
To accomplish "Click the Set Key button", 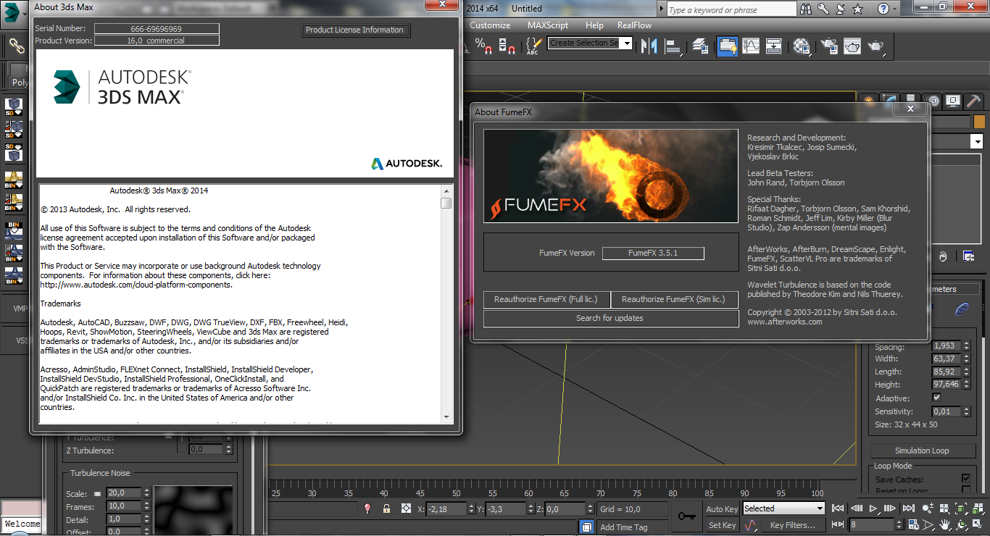I will click(x=722, y=525).
